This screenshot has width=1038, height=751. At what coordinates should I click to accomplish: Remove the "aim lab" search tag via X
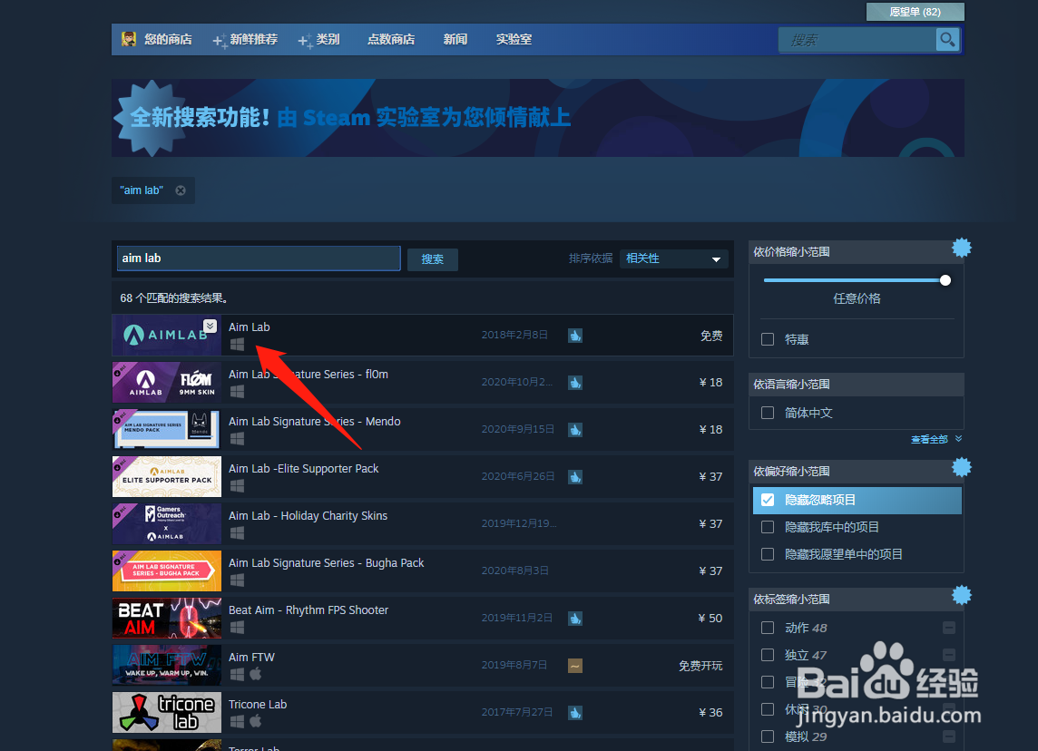pyautogui.click(x=180, y=190)
